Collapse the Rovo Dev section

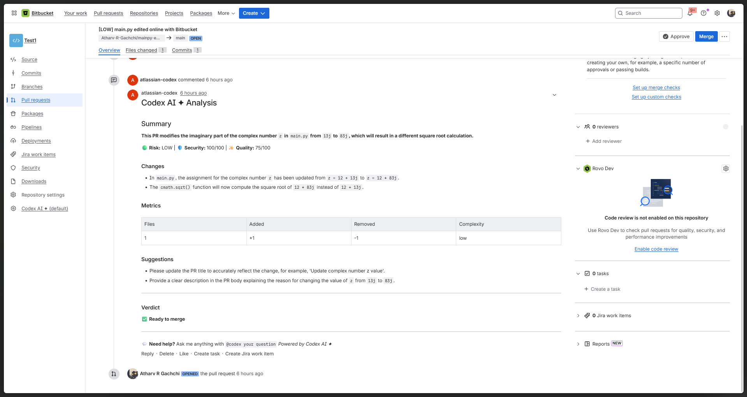(x=578, y=169)
